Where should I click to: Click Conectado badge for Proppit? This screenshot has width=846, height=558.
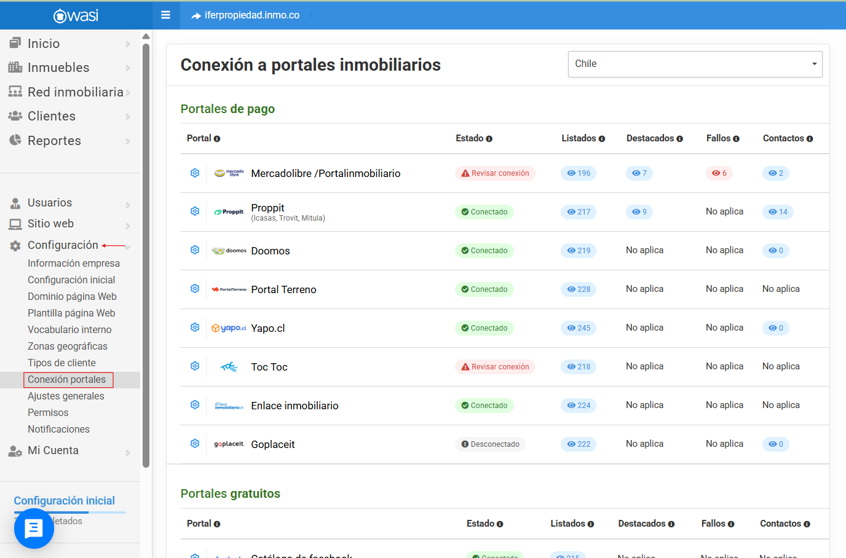[x=484, y=212]
